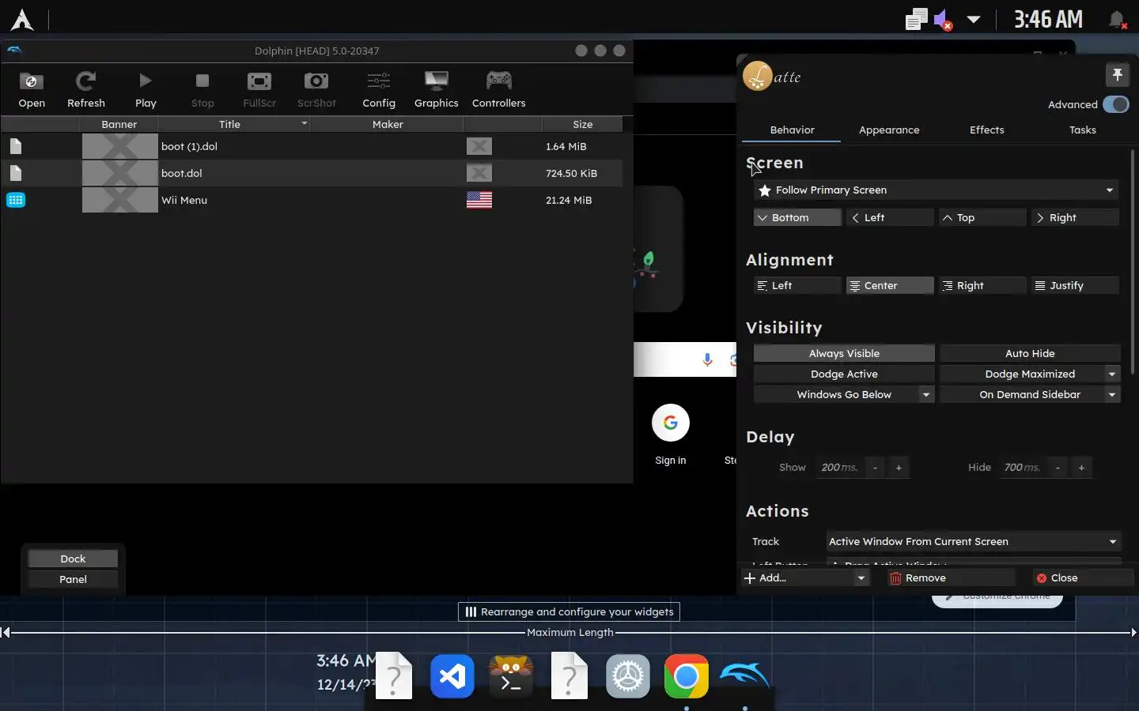Select the Wii Menu platform icon

coord(16,200)
